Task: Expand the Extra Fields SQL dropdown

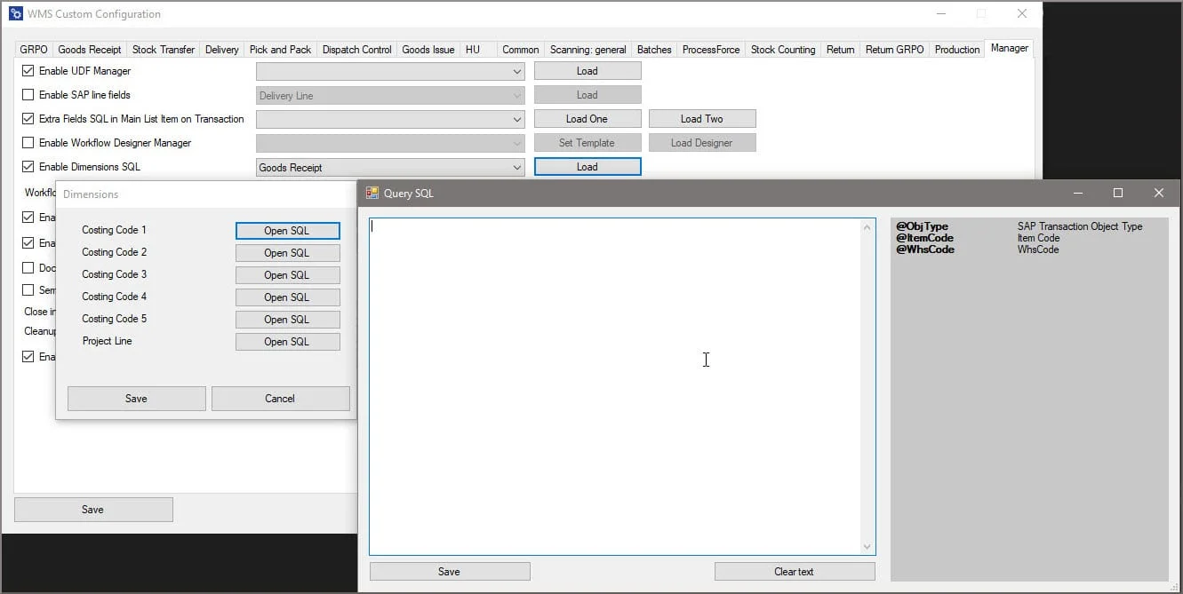Action: pos(390,119)
